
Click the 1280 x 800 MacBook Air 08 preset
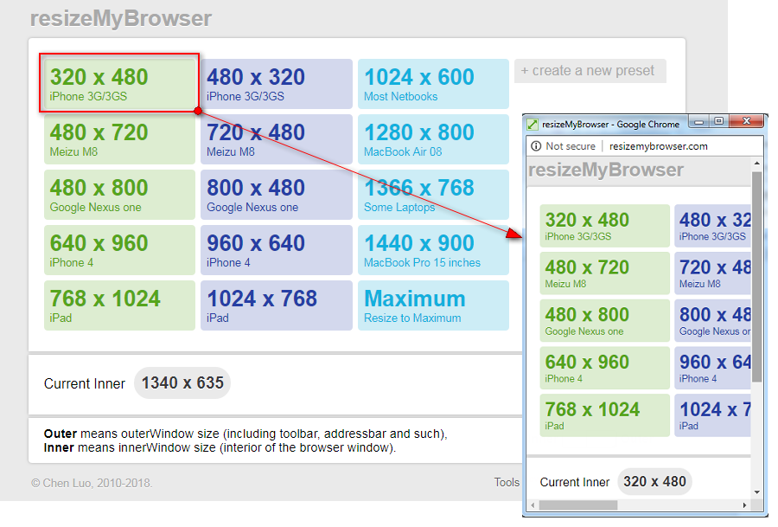433,138
